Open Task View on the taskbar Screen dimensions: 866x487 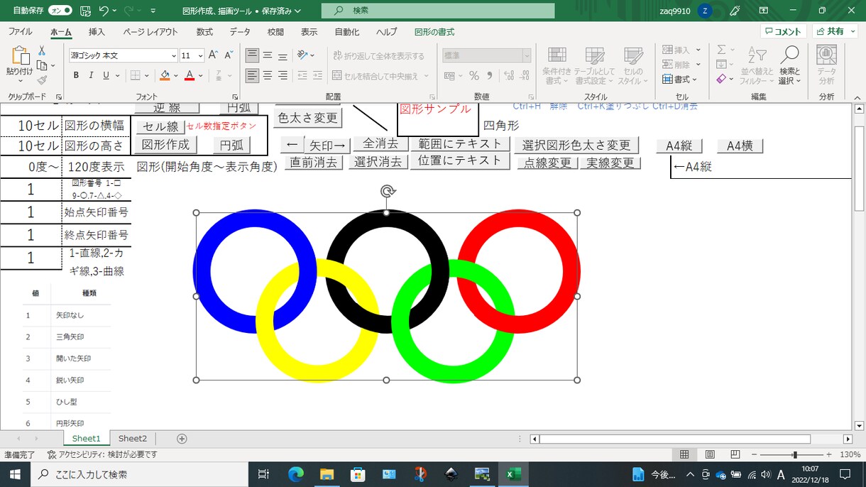pos(264,474)
